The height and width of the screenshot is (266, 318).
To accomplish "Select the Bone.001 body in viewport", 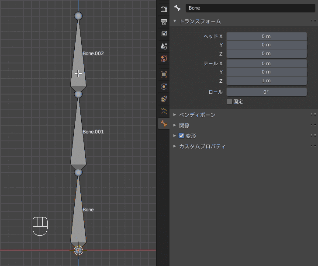I will pyautogui.click(x=79, y=146).
